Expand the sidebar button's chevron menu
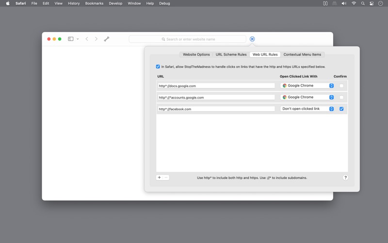The width and height of the screenshot is (388, 243). click(x=78, y=39)
